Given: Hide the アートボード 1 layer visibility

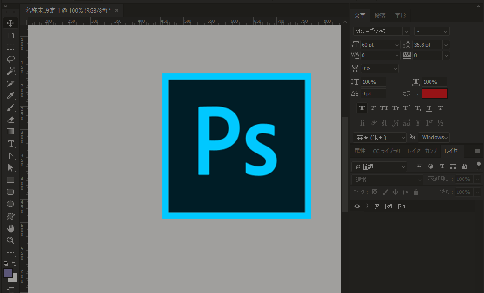Looking at the screenshot, I should point(357,206).
